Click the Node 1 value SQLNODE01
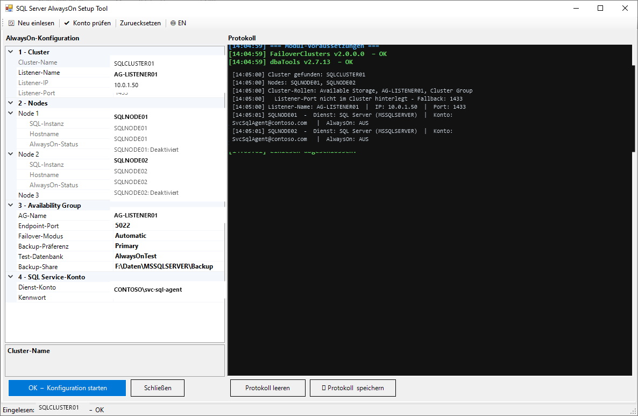Screen dimensions: 638x416 click(131, 117)
